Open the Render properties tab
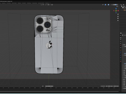126x94 pixels. [120, 38]
